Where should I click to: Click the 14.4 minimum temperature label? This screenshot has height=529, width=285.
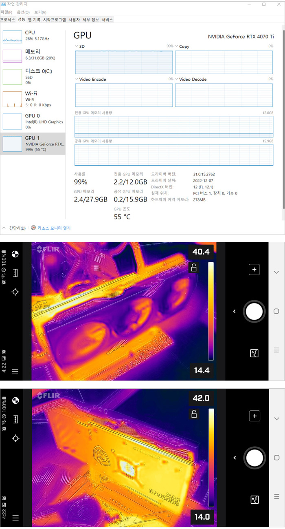tap(201, 370)
